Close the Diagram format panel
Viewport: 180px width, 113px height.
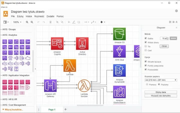tap(176, 27)
